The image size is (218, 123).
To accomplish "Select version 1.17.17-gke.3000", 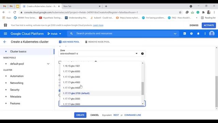I will point(101,99).
